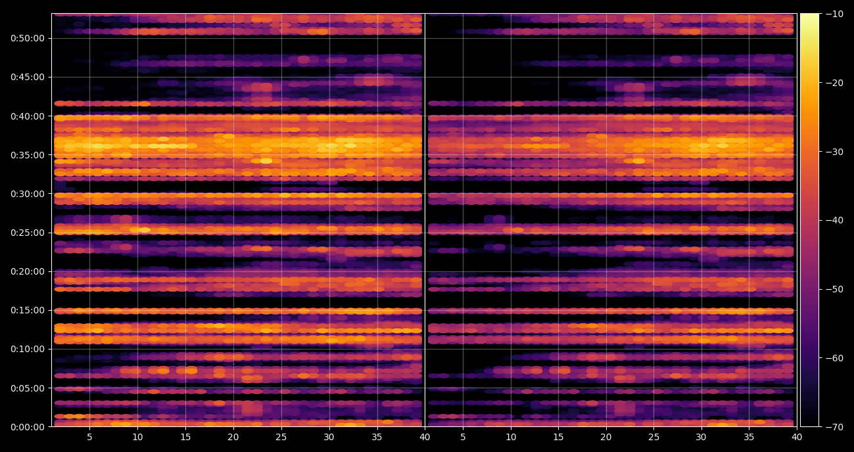This screenshot has height=452, width=854.
Task: Pick the 0:25:00 y-axis tick label
Action: [27, 233]
